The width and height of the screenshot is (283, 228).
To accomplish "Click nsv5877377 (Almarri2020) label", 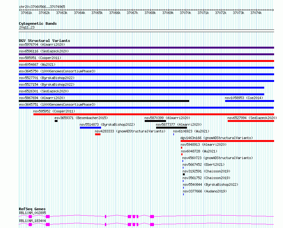I will [179, 124].
